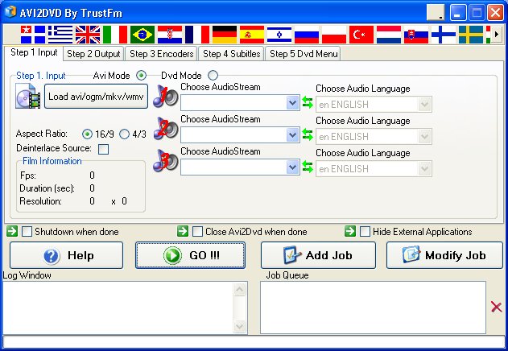Select the Turkish flag language

tap(361, 34)
